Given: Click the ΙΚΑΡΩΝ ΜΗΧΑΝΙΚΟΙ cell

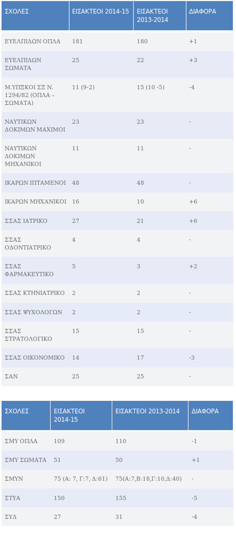Looking at the screenshot, I should [x=35, y=202].
